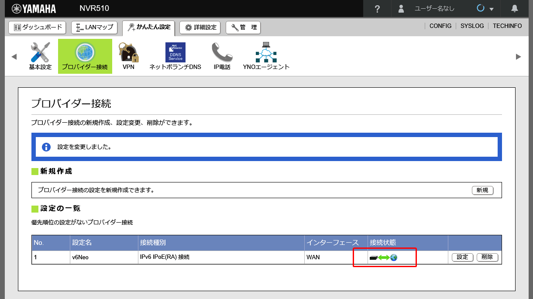Click the right carousel arrow

click(519, 57)
